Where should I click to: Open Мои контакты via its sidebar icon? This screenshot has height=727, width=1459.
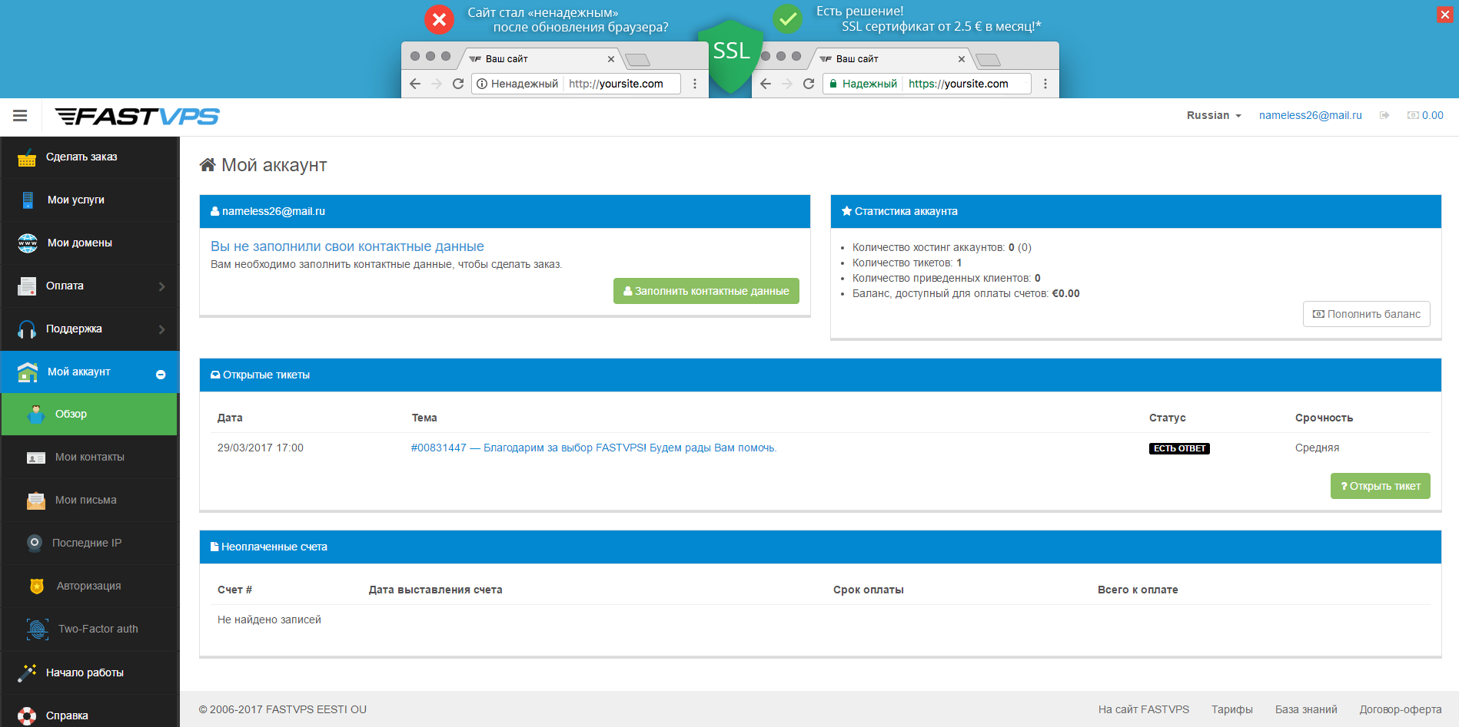tap(35, 457)
